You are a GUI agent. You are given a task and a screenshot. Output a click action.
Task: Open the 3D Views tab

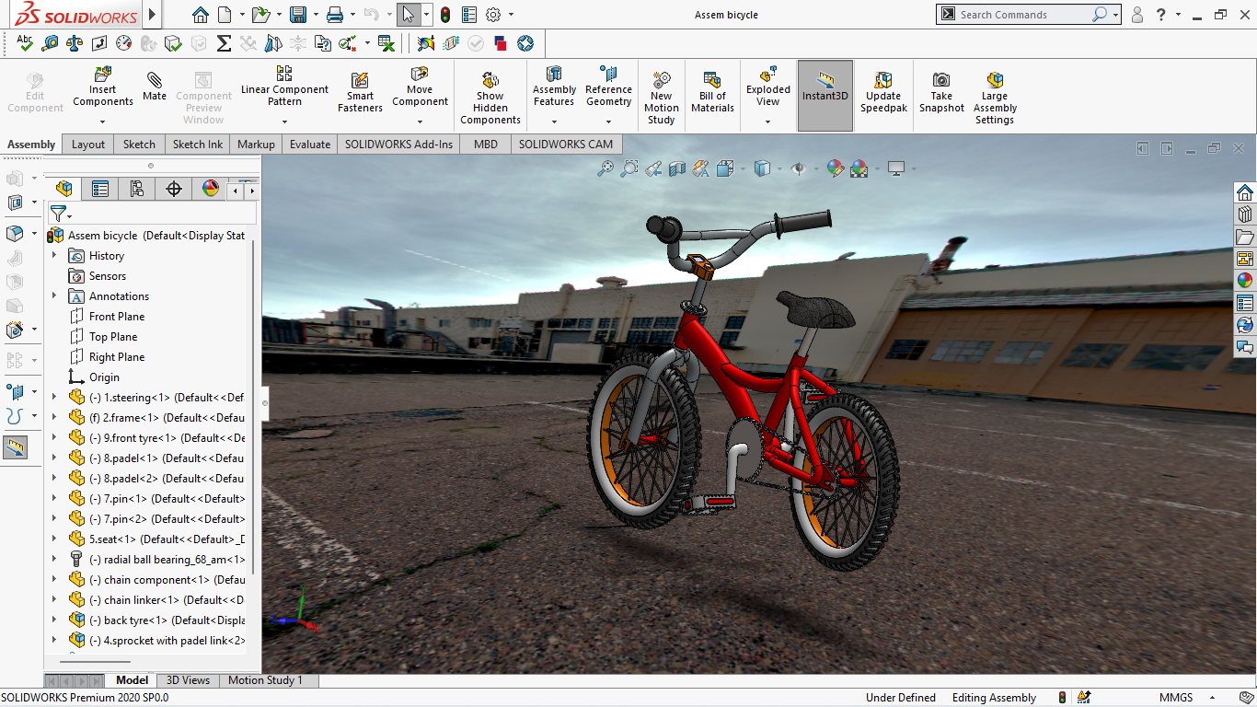(188, 680)
